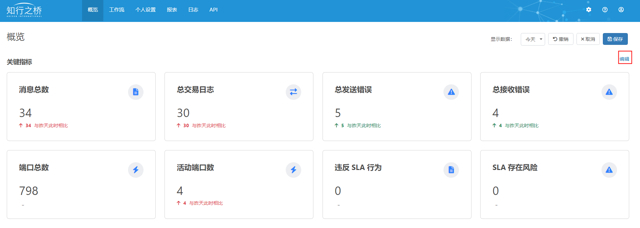
Task: Click the 编辑 link
Action: [624, 59]
